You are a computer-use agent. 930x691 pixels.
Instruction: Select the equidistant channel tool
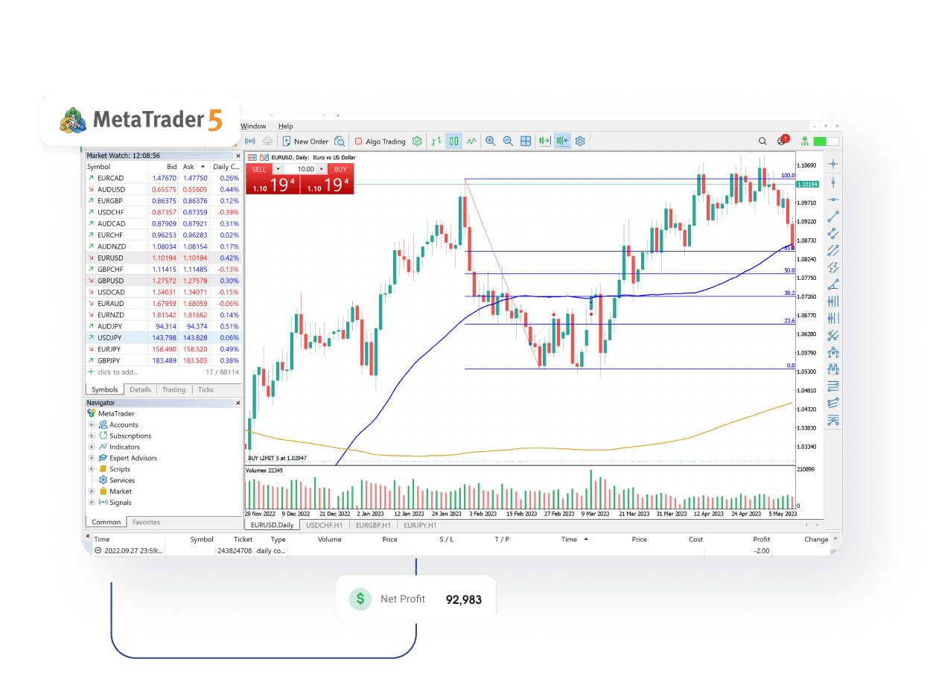[x=833, y=233]
